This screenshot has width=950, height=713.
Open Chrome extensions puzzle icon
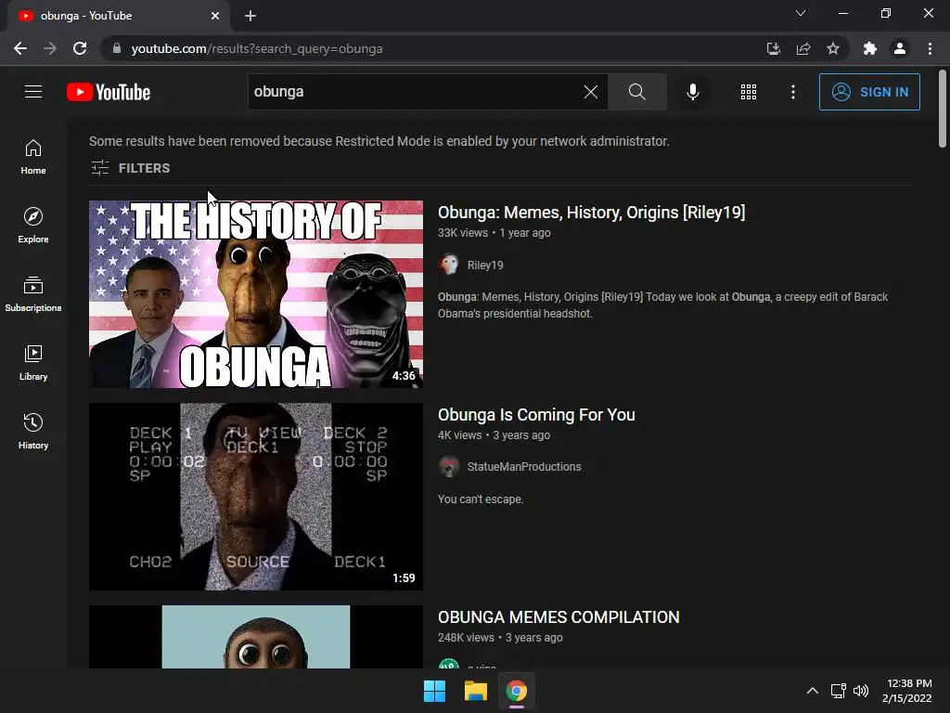(870, 48)
